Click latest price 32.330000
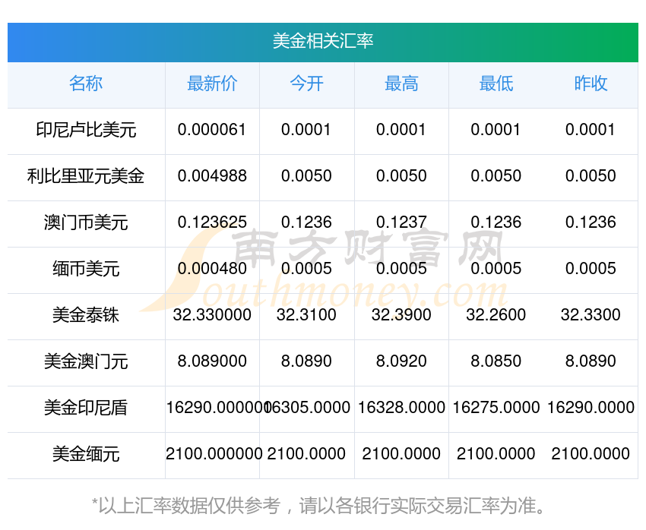 212,315
